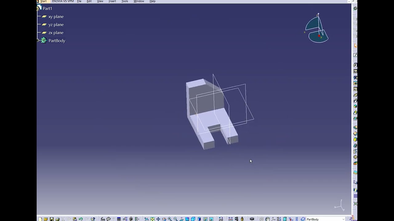Open the PartBody dropdown in bottom toolbar
The image size is (394, 221).
(344, 219)
